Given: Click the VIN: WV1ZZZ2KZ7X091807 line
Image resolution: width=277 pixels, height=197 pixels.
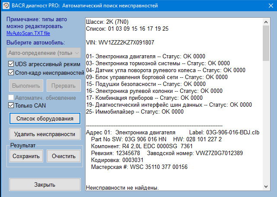Looking at the screenshot, I should click(x=120, y=42).
